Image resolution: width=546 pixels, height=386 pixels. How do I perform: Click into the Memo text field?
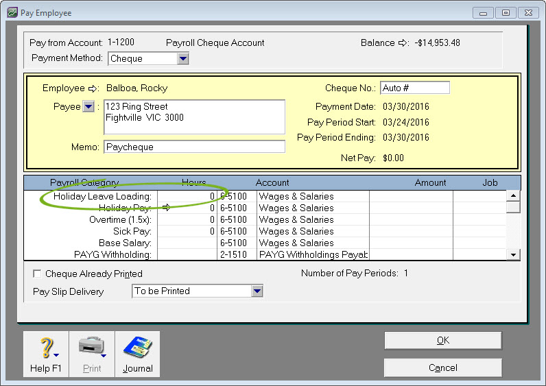click(x=194, y=147)
